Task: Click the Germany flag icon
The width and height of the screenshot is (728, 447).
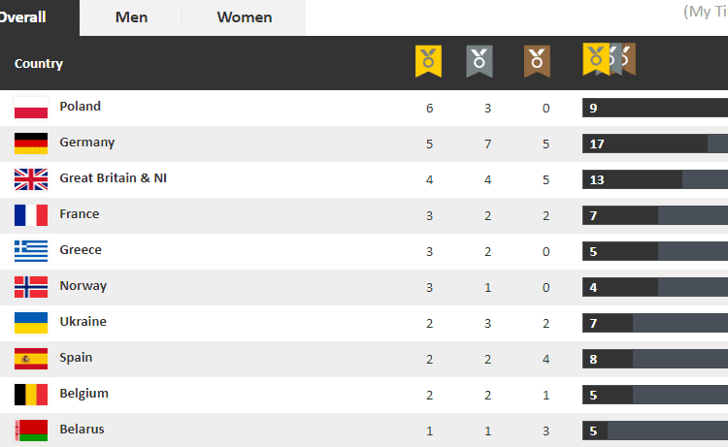Action: point(31,144)
